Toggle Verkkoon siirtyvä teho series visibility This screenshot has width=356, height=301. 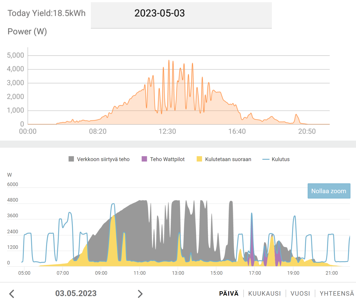click(x=103, y=159)
